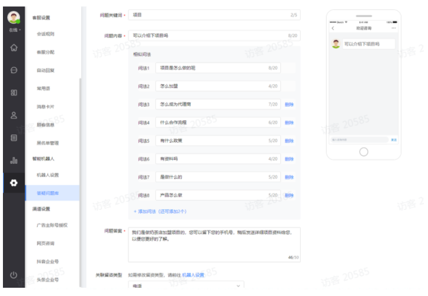Click the power logout icon
This screenshot has width=428, height=296.
(x=14, y=275)
